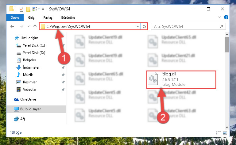Expand the ribbon with the chevron
The image size is (236, 145).
219,17
